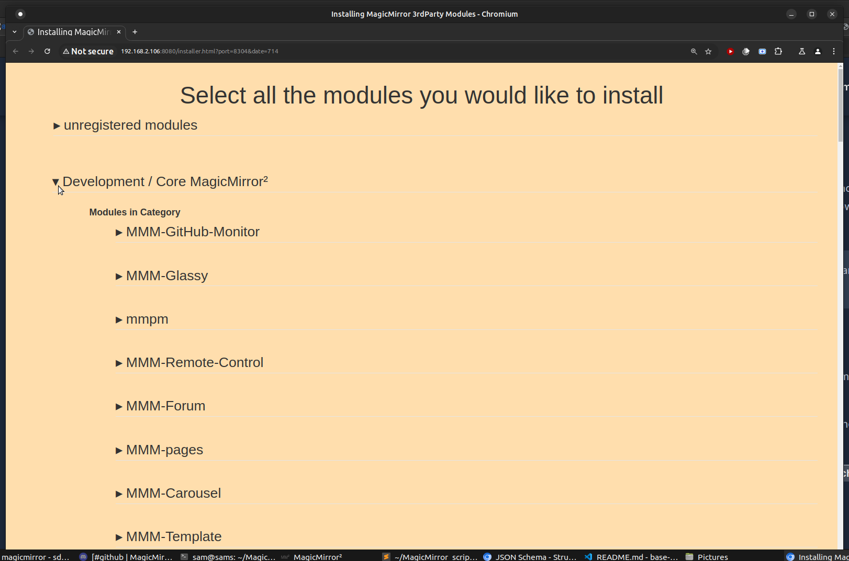Open the Chromium three-dot menu

(834, 51)
